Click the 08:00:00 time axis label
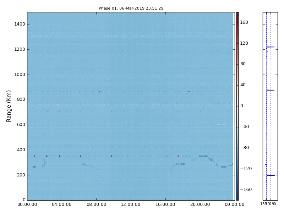 pyautogui.click(x=96, y=205)
